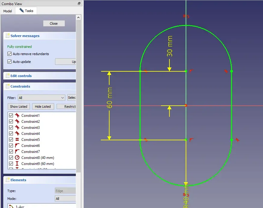Viewport: 263px width, 208px height.
Task: Click tangent marker at top-right arc endpoint
Action: coord(226,71)
